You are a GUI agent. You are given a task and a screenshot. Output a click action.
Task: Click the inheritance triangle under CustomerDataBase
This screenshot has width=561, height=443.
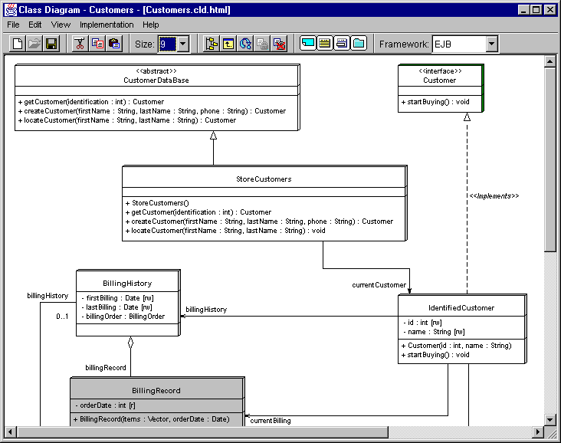tap(213, 135)
